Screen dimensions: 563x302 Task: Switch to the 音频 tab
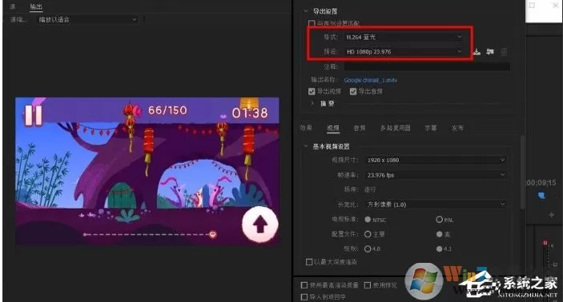360,128
